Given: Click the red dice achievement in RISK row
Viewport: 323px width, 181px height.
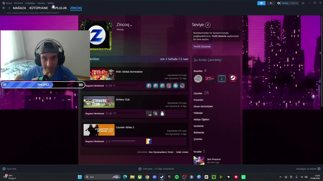Looking at the screenshot, I should tap(169, 86).
